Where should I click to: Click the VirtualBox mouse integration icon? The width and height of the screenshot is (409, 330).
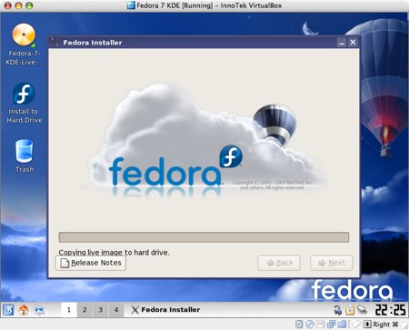pos(357,325)
